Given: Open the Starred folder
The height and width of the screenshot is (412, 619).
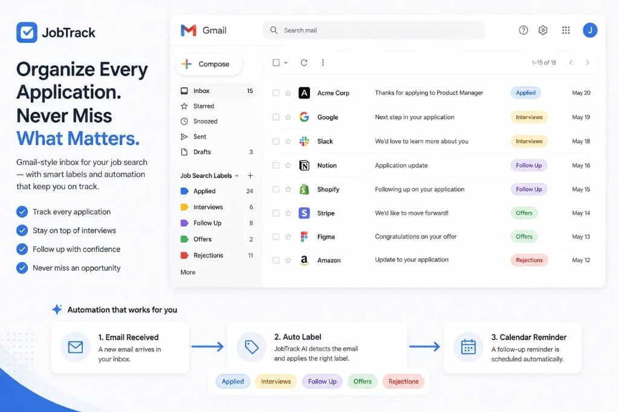Looking at the screenshot, I should [217, 106].
